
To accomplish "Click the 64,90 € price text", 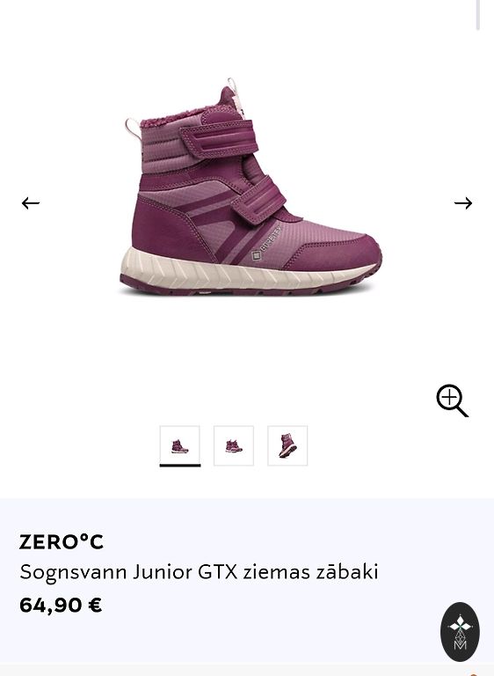I will pyautogui.click(x=61, y=605).
